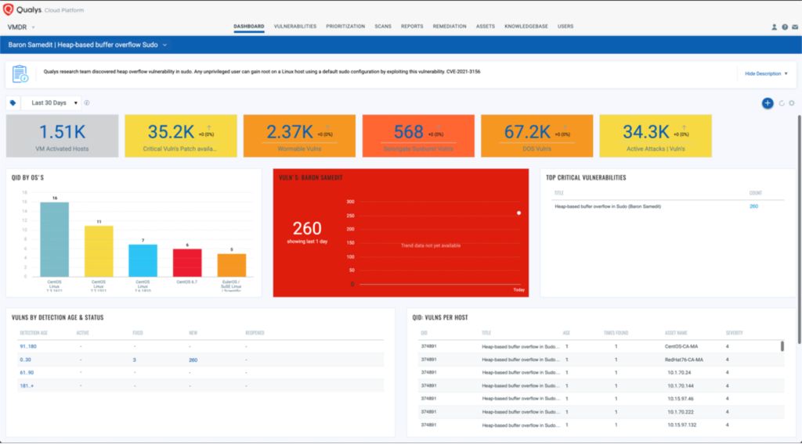Click the blue add widget plus button
The image size is (802, 444).
coord(768,103)
